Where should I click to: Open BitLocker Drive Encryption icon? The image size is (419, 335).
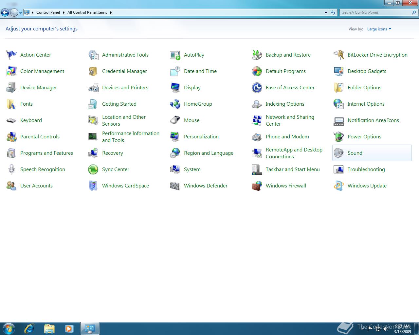click(x=339, y=55)
